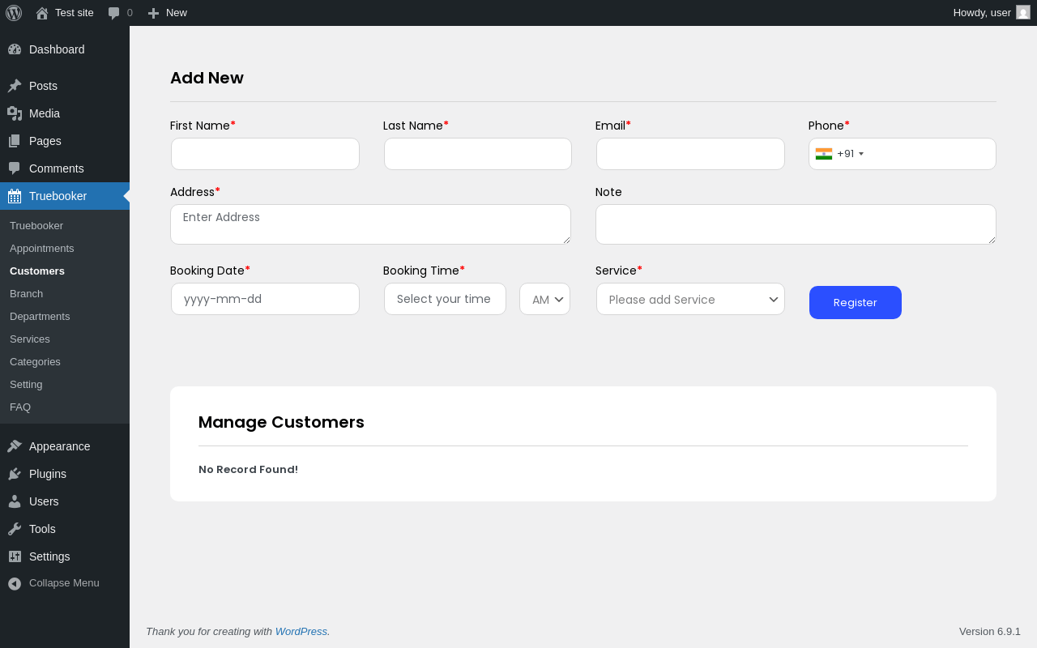Image resolution: width=1037 pixels, height=648 pixels.
Task: Click the Posts pushpin icon
Action: pyautogui.click(x=15, y=86)
